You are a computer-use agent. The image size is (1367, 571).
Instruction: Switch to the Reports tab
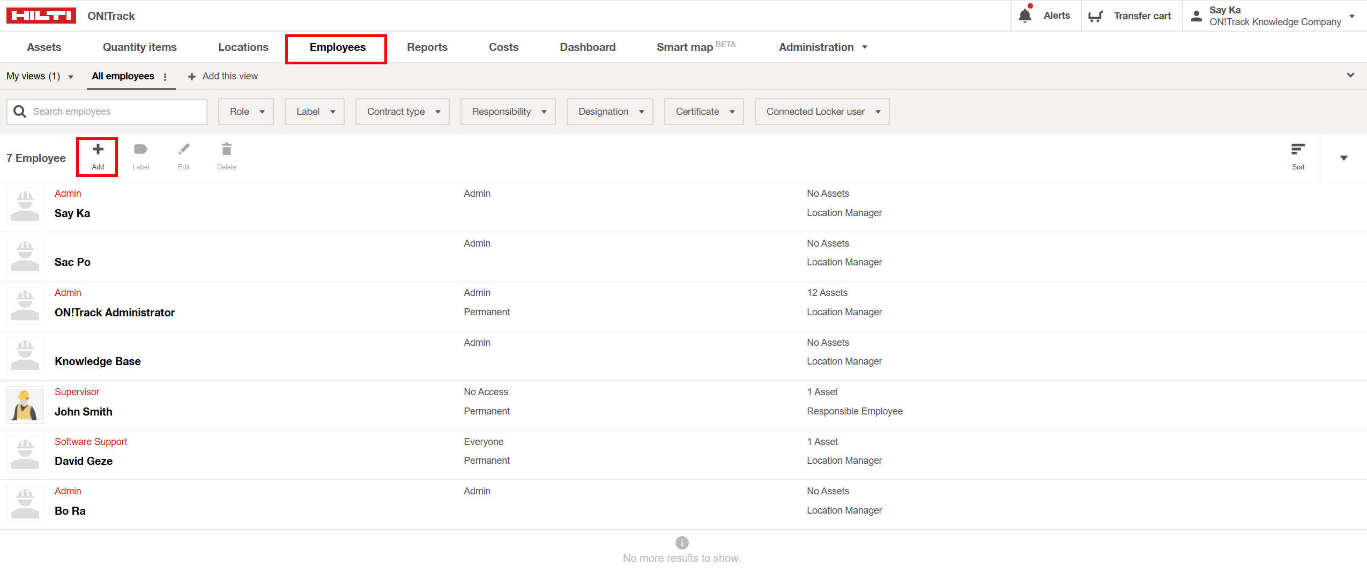427,47
